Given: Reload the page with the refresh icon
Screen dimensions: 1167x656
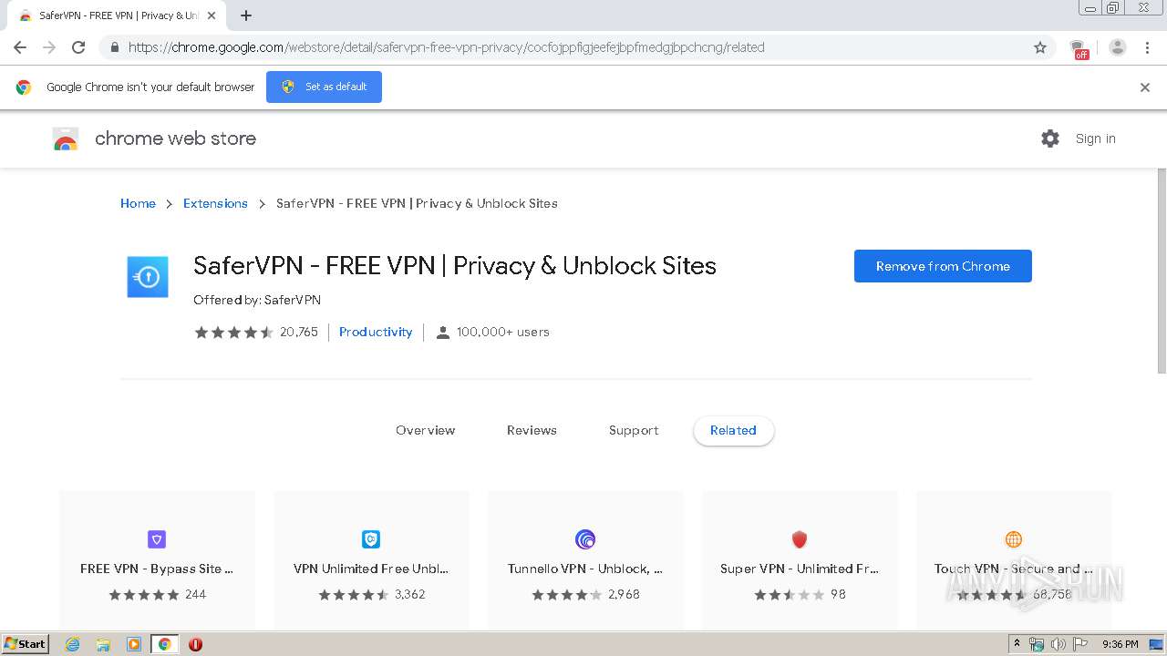Looking at the screenshot, I should pos(78,47).
